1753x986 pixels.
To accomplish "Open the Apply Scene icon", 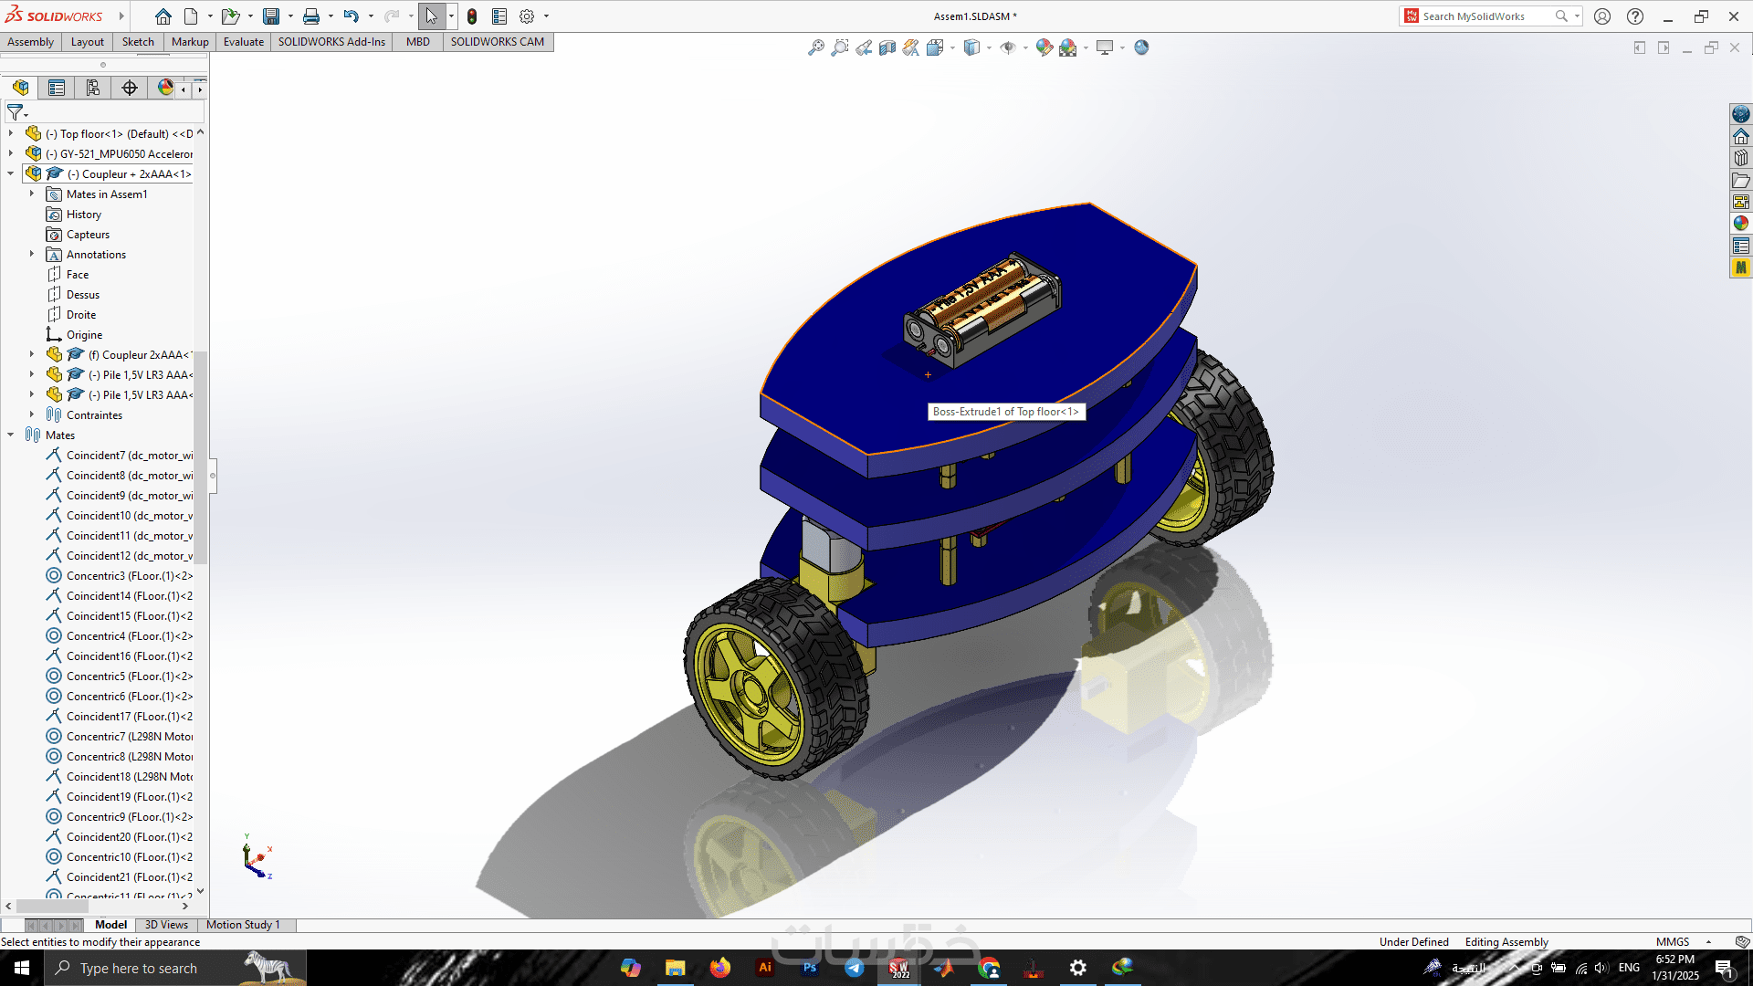I will click(x=1068, y=47).
